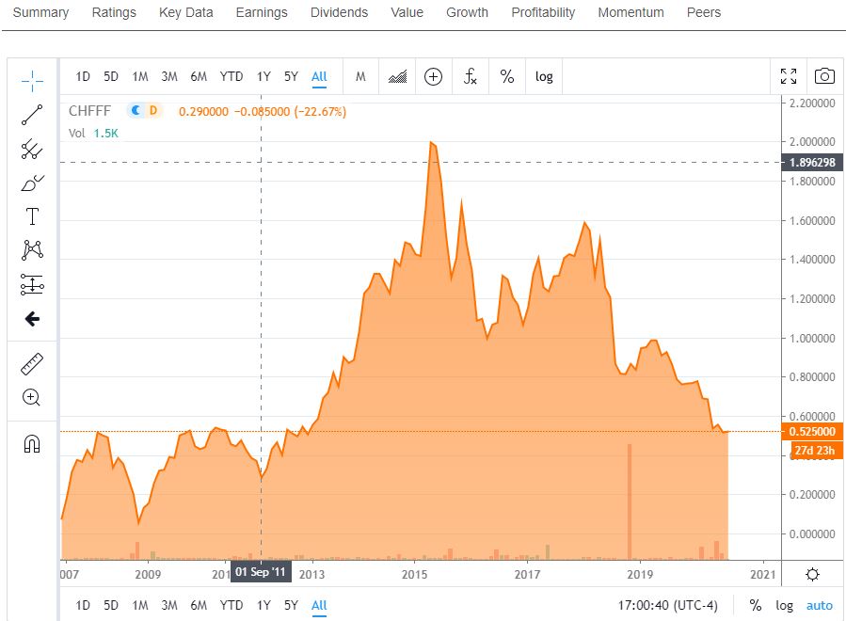The image size is (846, 621).
Task: Pick the Brush annotation tool
Action: pyautogui.click(x=31, y=183)
